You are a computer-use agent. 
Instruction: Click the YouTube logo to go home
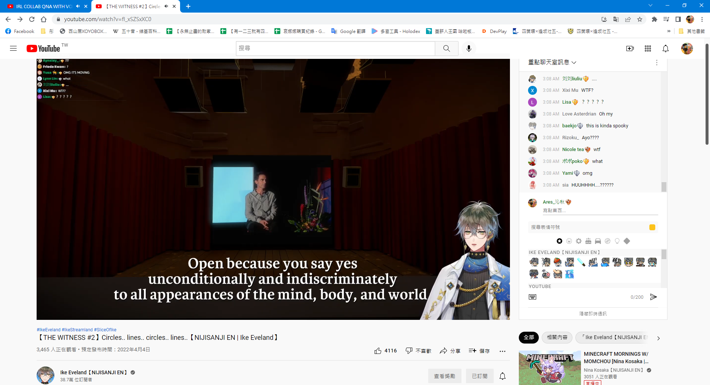coord(43,48)
